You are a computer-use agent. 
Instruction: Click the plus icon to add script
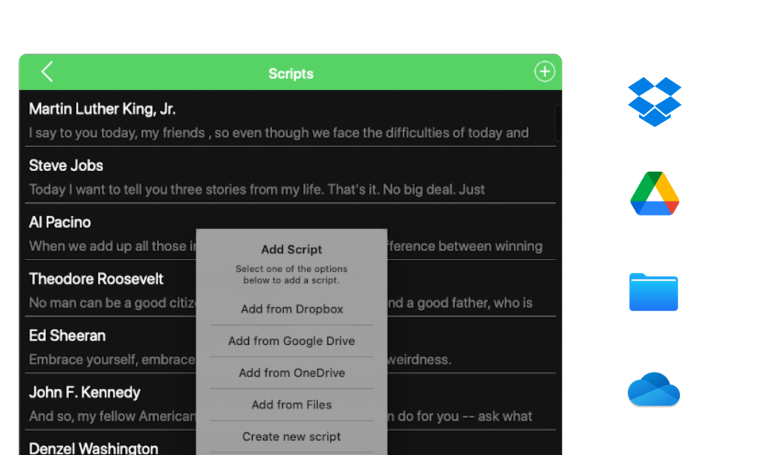(x=544, y=71)
